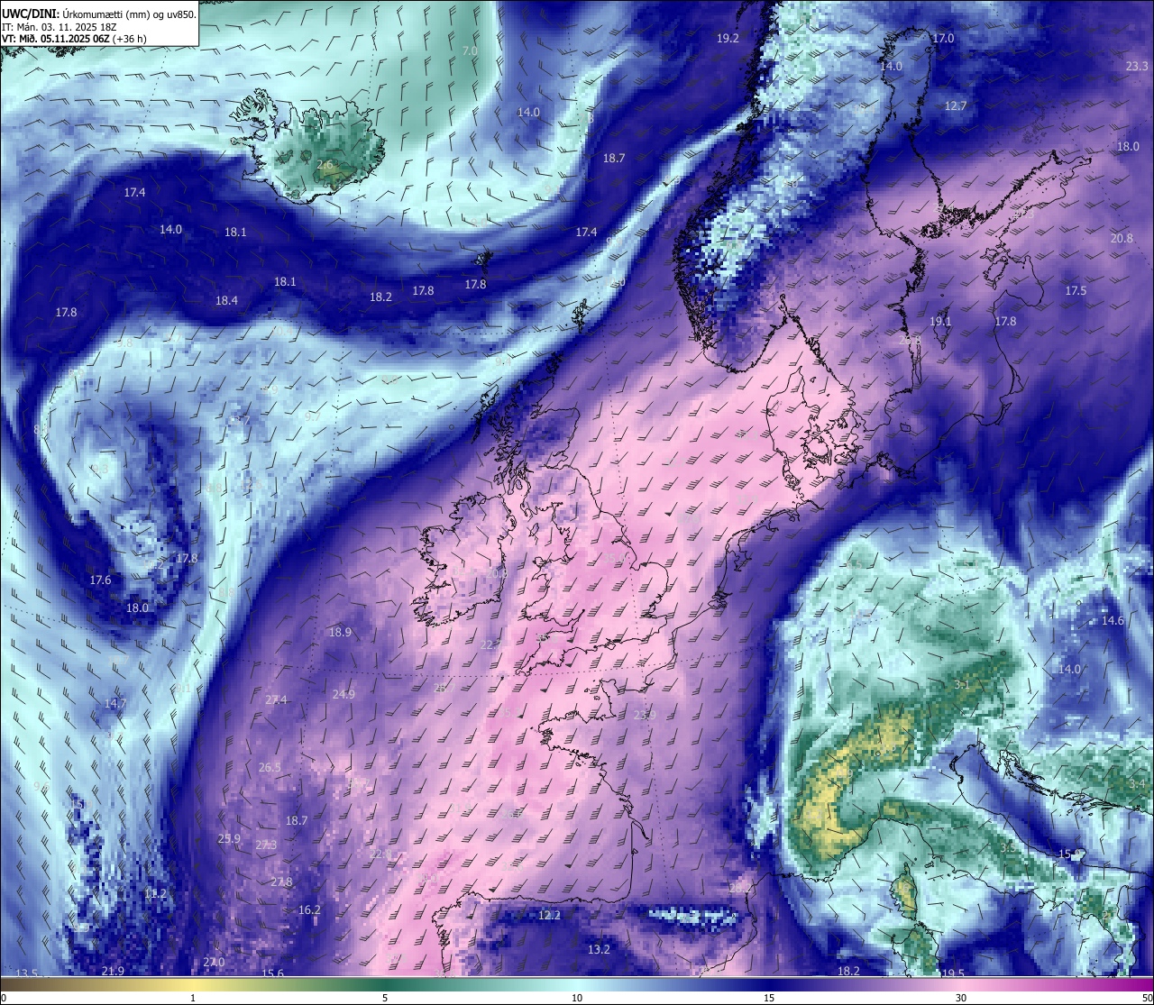This screenshot has height=1005, width=1154.
Task: Select the 16.2 value on the map
Action: coord(309,909)
